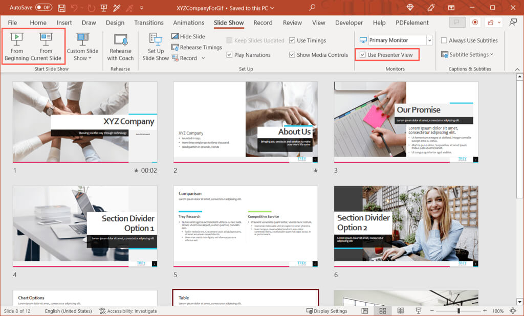The height and width of the screenshot is (316, 524).
Task: Open Reading View from status bar
Action: (400, 311)
